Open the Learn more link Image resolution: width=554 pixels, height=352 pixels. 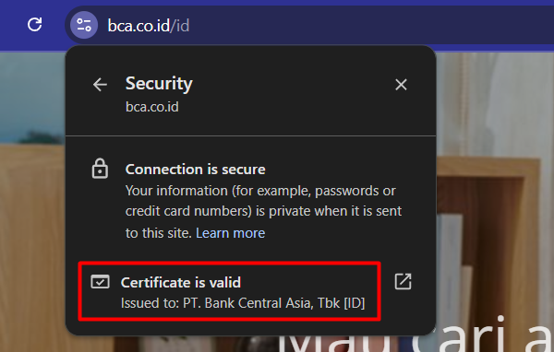(x=230, y=233)
